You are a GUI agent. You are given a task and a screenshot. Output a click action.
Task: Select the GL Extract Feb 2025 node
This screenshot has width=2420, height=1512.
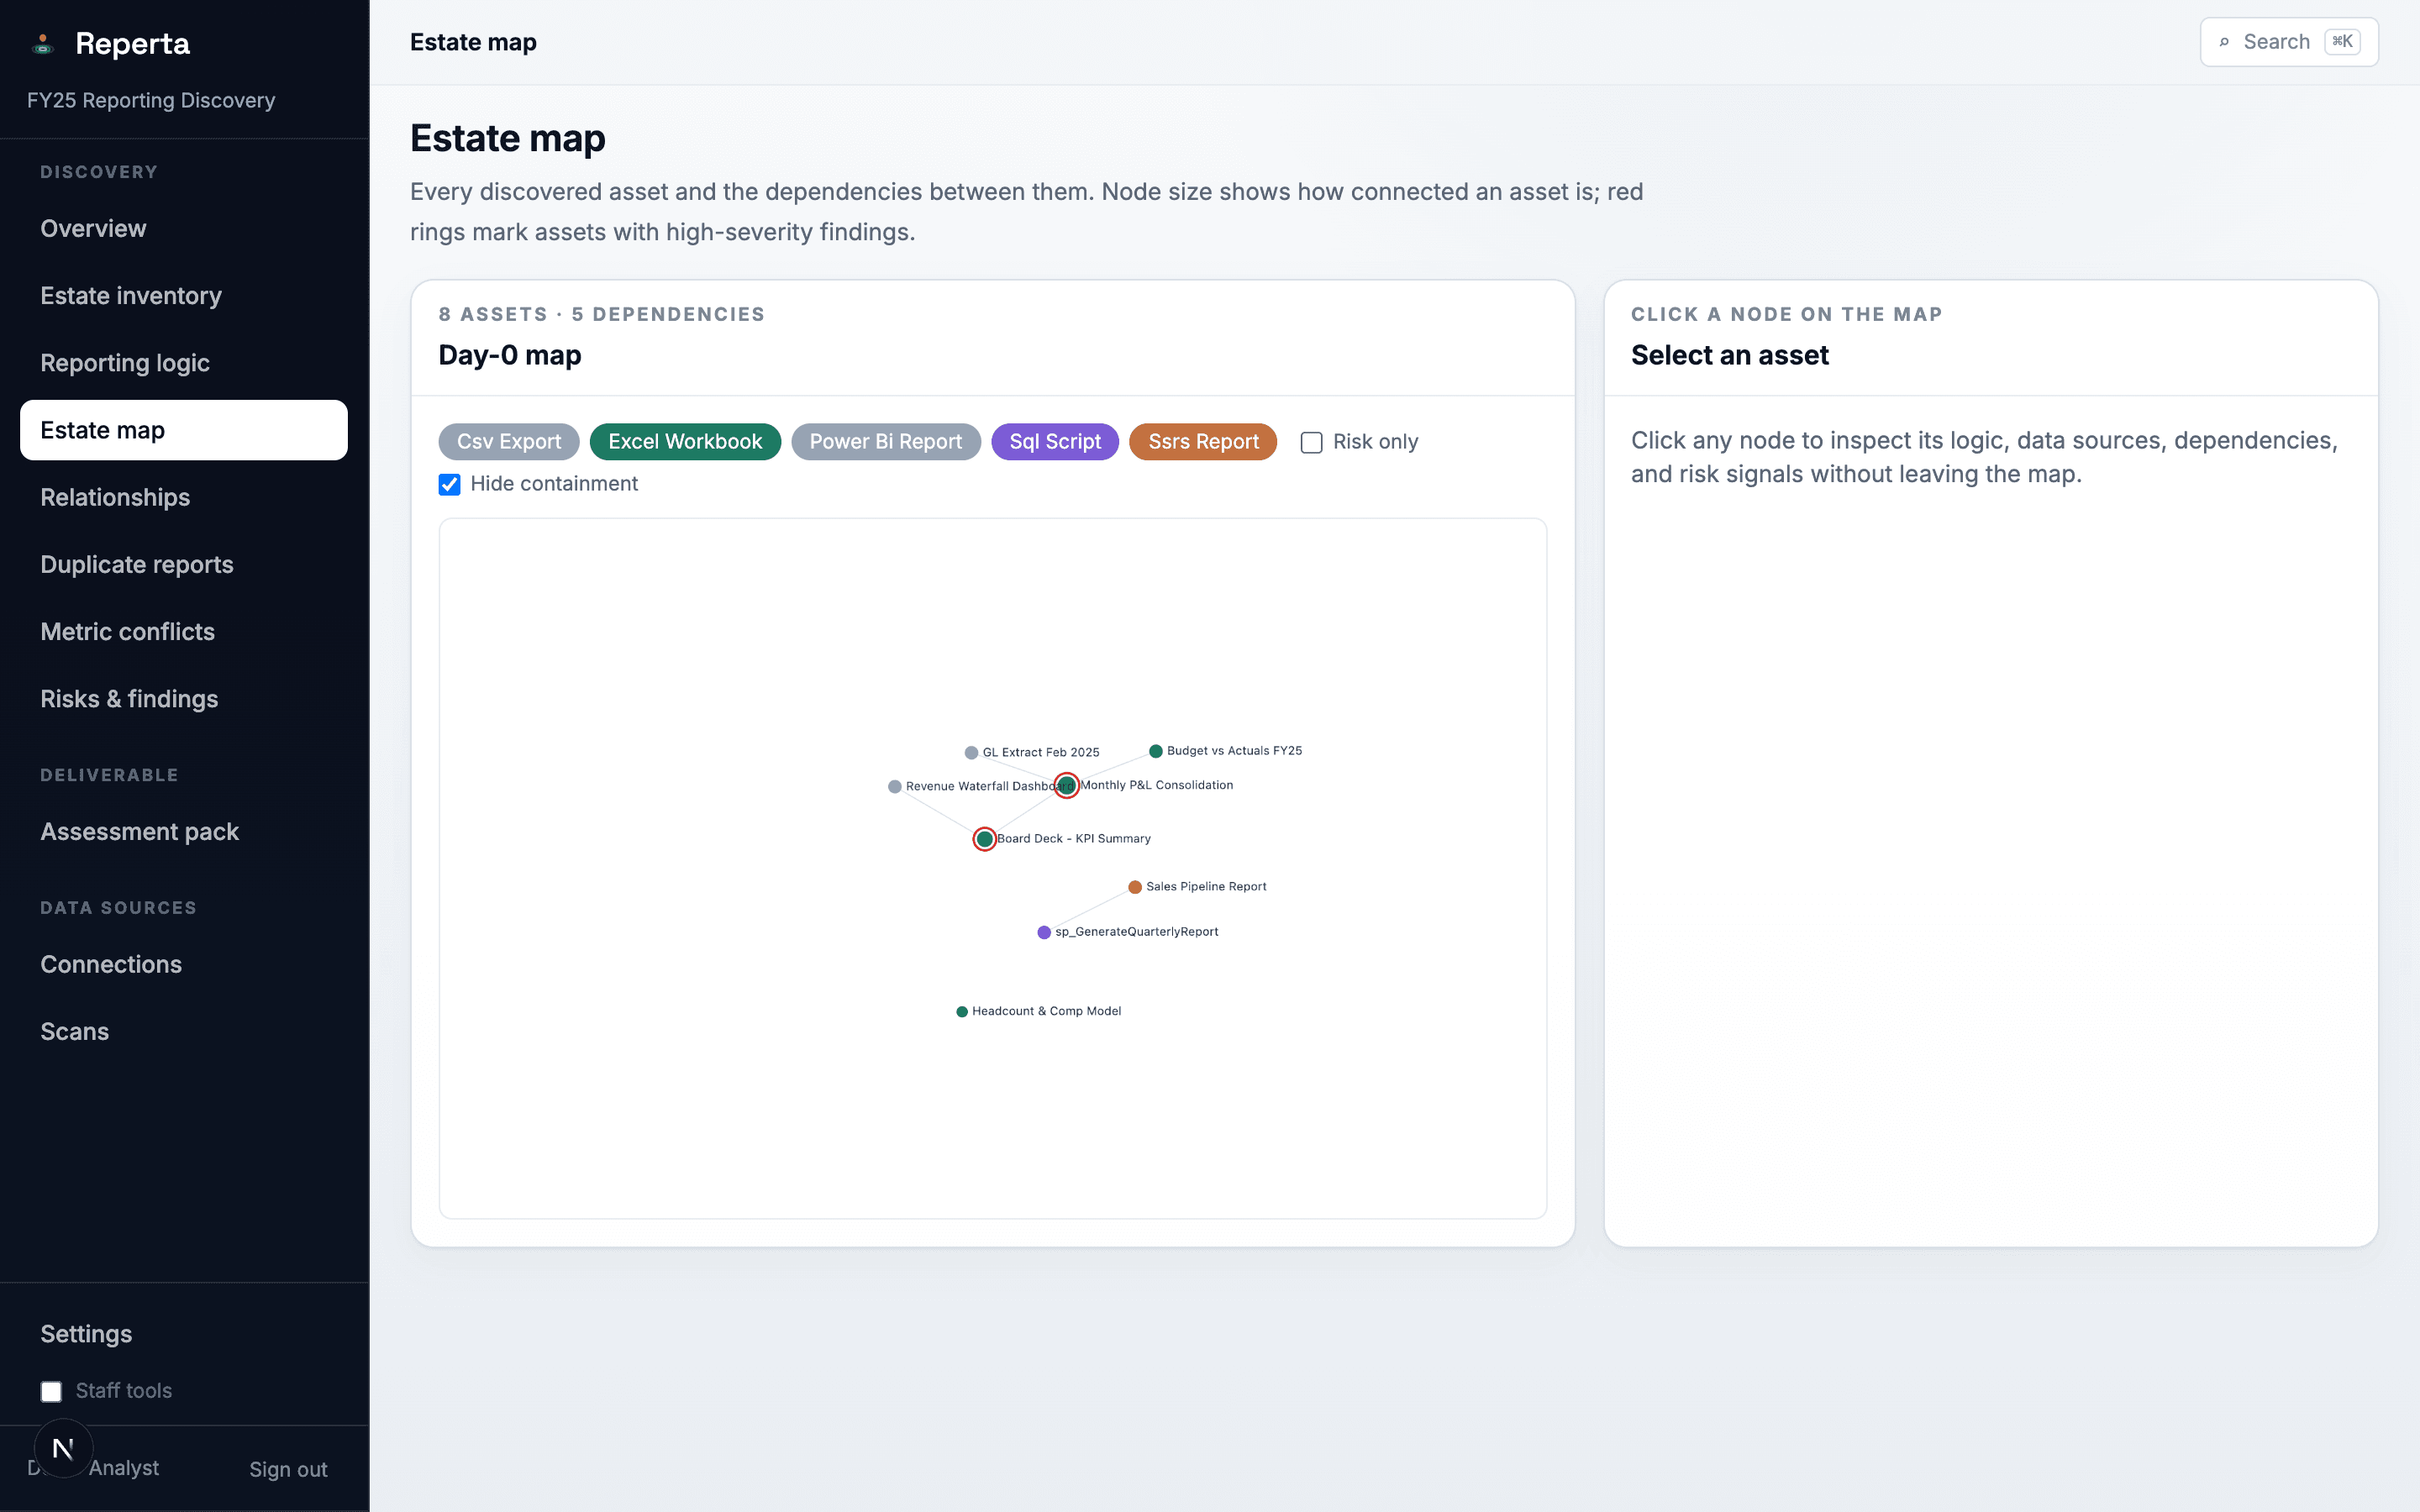click(971, 753)
